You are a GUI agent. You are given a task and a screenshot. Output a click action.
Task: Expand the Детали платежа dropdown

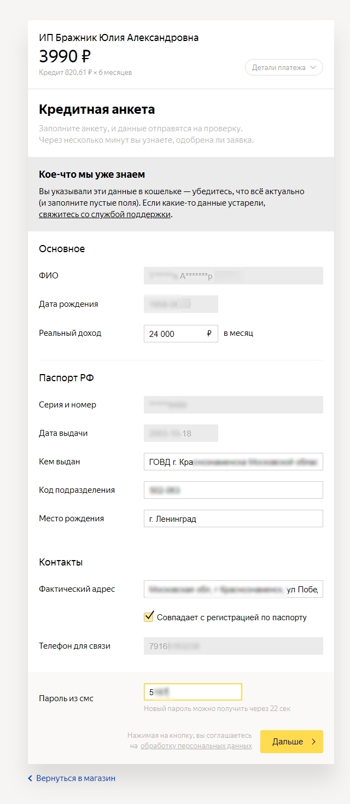point(284,68)
